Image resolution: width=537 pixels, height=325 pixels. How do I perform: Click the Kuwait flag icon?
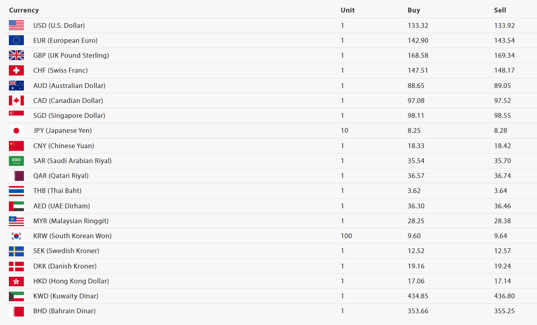pos(16,296)
